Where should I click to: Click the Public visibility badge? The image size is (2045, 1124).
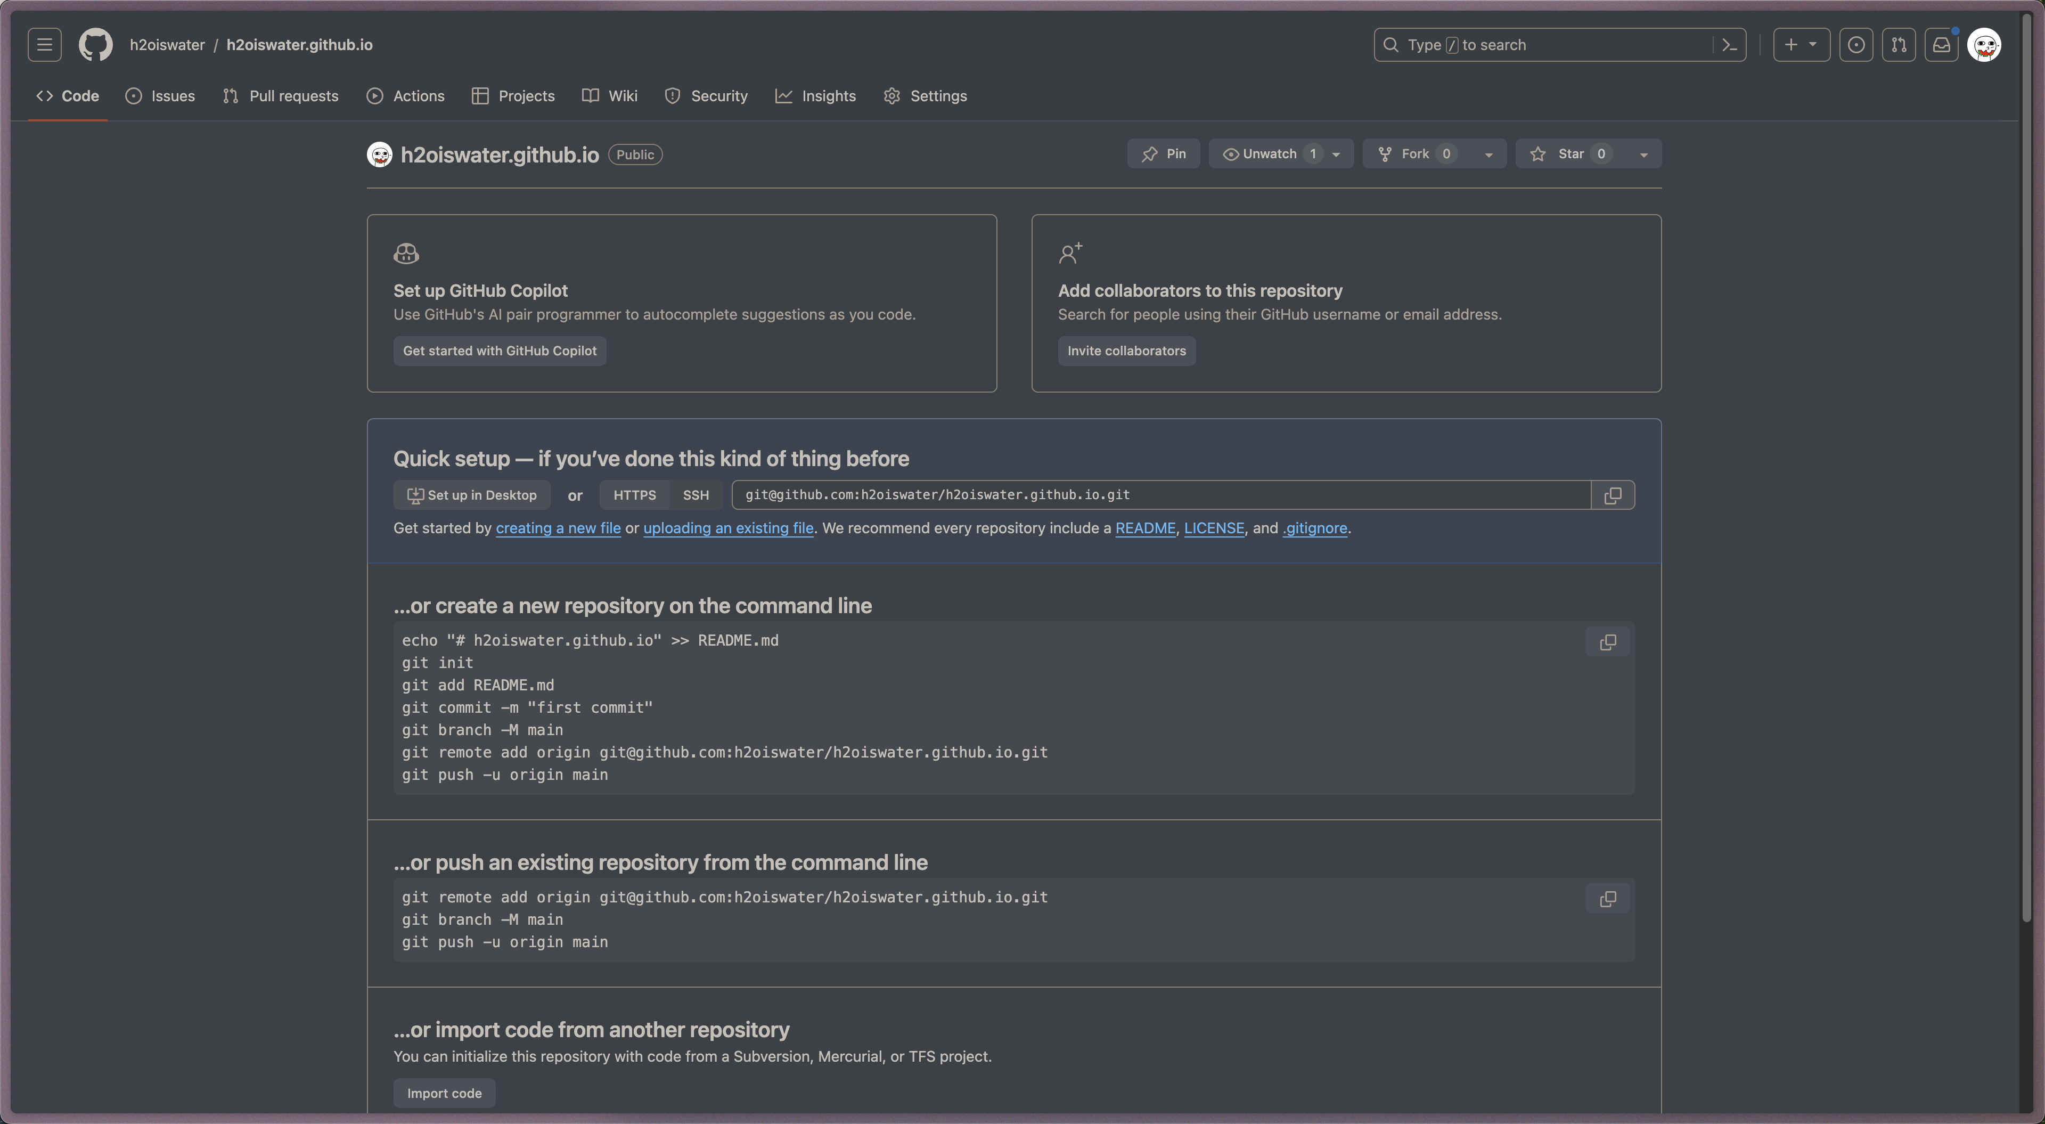coord(635,155)
